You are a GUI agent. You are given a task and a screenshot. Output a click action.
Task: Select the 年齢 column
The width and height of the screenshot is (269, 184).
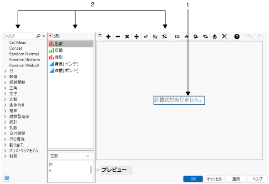tap(71, 51)
